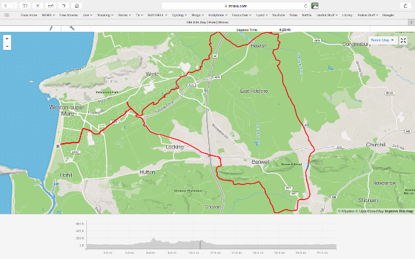Open the Free Movies bookmark
The image size is (415, 259).
(x=69, y=15)
